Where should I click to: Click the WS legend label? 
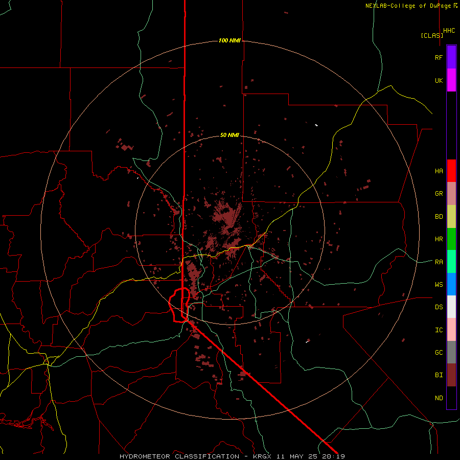[x=439, y=285]
